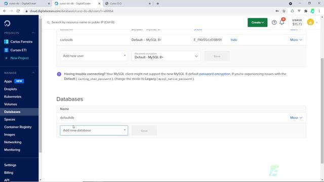Go to Droplets in the sidebar
The image size is (324, 182).
pyautogui.click(x=10, y=89)
